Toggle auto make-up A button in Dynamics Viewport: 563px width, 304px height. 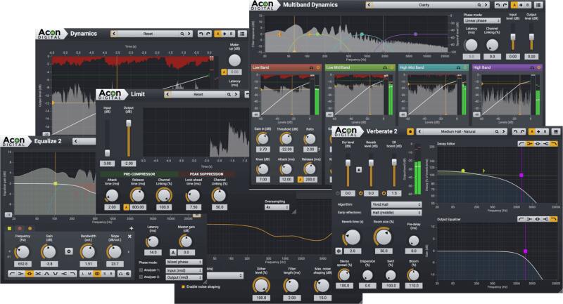224,72
